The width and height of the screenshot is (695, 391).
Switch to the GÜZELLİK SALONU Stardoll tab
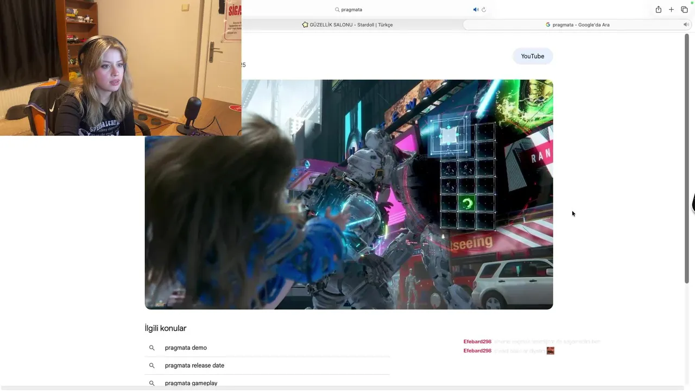347,24
